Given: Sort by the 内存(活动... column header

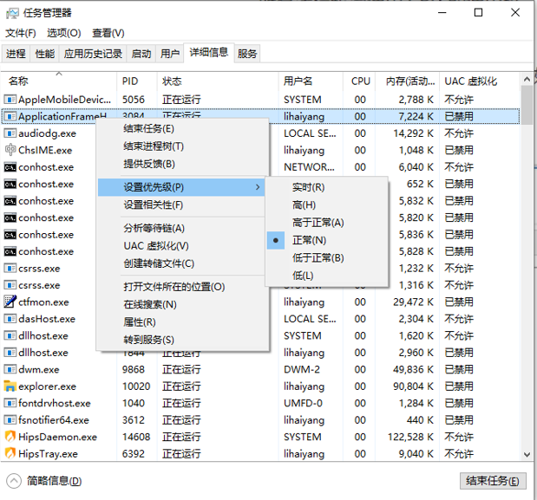Looking at the screenshot, I should click(408, 81).
